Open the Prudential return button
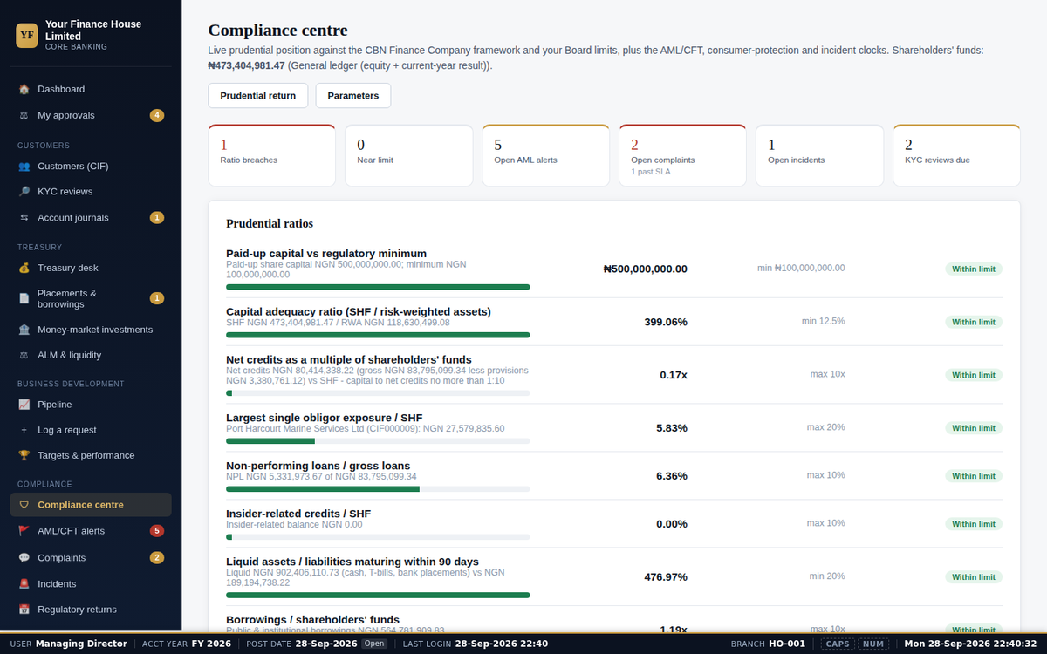This screenshot has height=654, width=1047. [258, 96]
